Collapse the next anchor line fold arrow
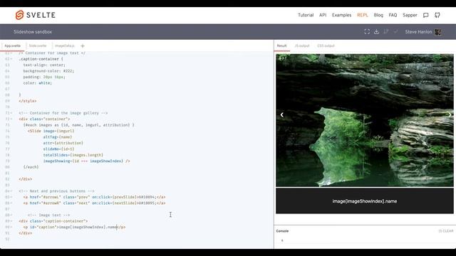Viewport: 456px width, 256px height. [x=11, y=203]
